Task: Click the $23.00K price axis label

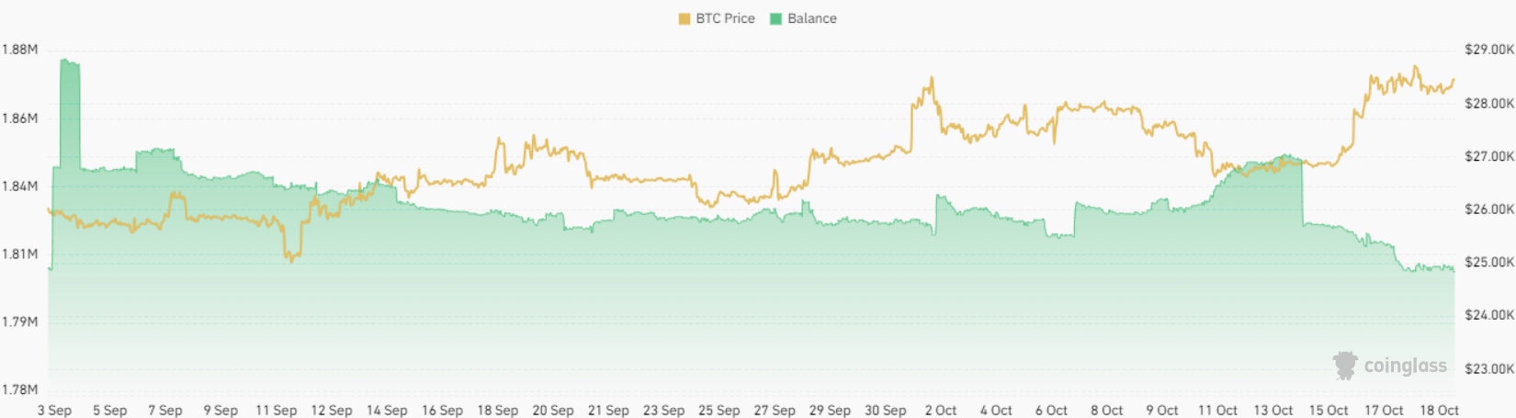Action: click(1489, 368)
